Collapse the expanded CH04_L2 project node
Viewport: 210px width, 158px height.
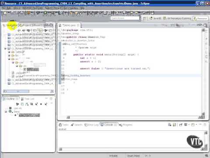(x=5, y=48)
